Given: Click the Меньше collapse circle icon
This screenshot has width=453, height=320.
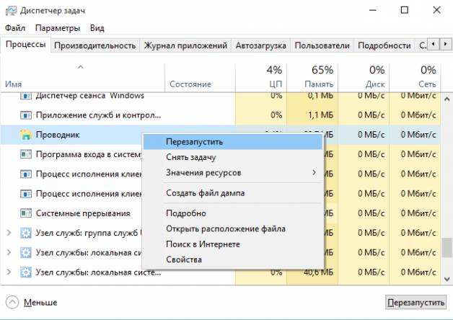Looking at the screenshot, I should (x=12, y=302).
